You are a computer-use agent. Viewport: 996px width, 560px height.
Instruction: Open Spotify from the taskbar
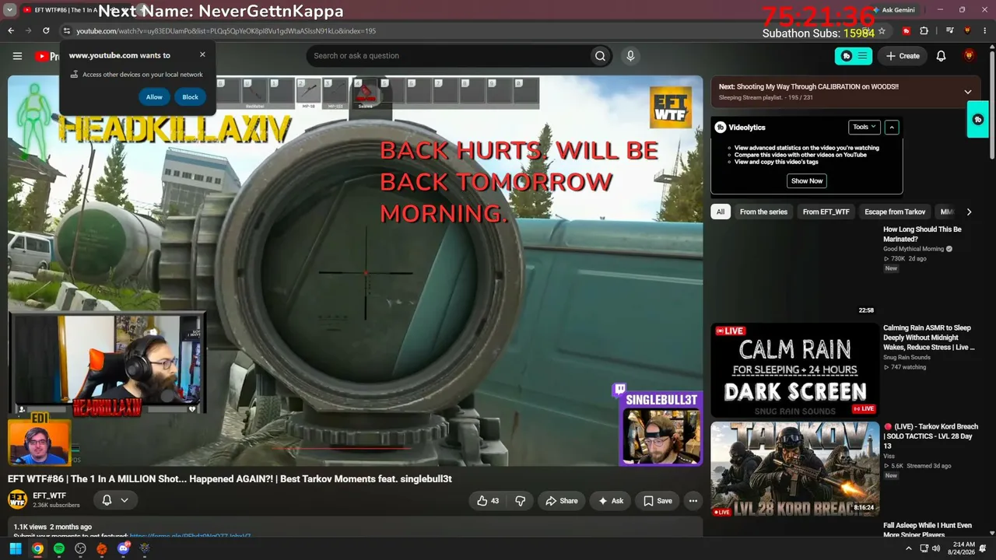click(x=59, y=549)
